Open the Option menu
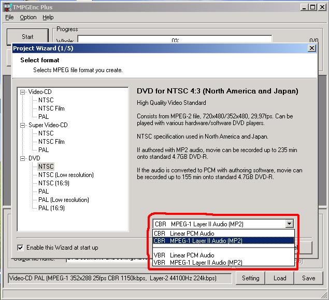Screen dimensions: 329x300 click(x=28, y=17)
